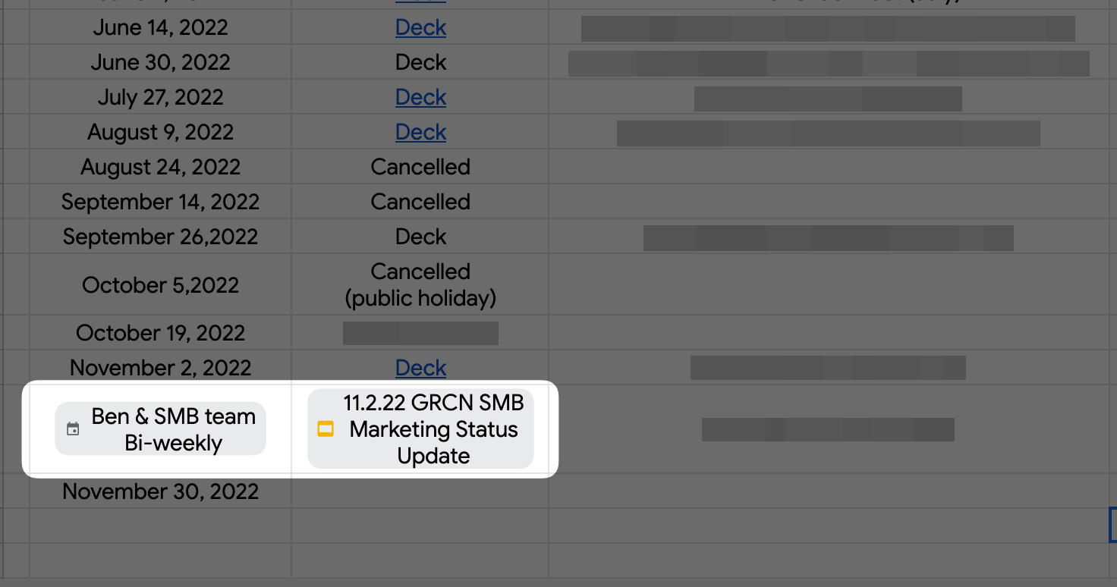Select the Deck cell for September 26,2022

pyautogui.click(x=420, y=237)
